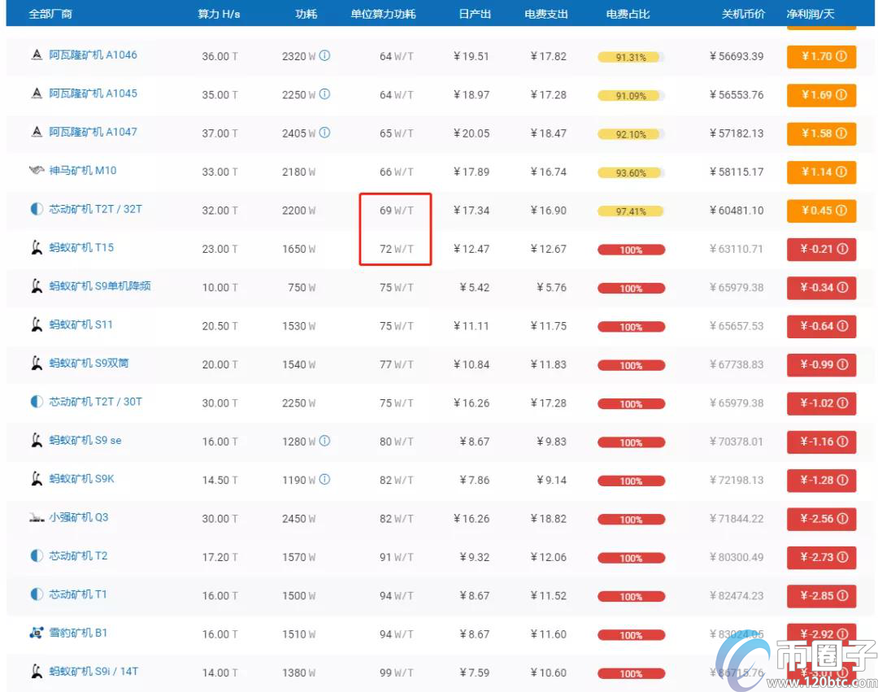
Task: Click the Antminer logo beside 蚂蚁矿机 T15
Action: click(37, 247)
